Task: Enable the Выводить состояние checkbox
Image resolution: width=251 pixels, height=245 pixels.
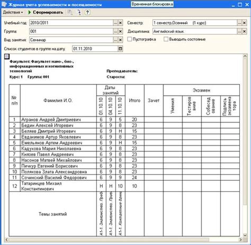Action: [x=166, y=39]
